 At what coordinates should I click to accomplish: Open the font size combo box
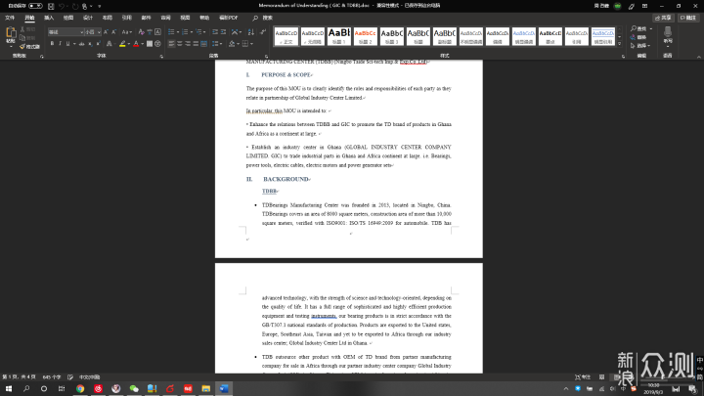click(x=93, y=32)
